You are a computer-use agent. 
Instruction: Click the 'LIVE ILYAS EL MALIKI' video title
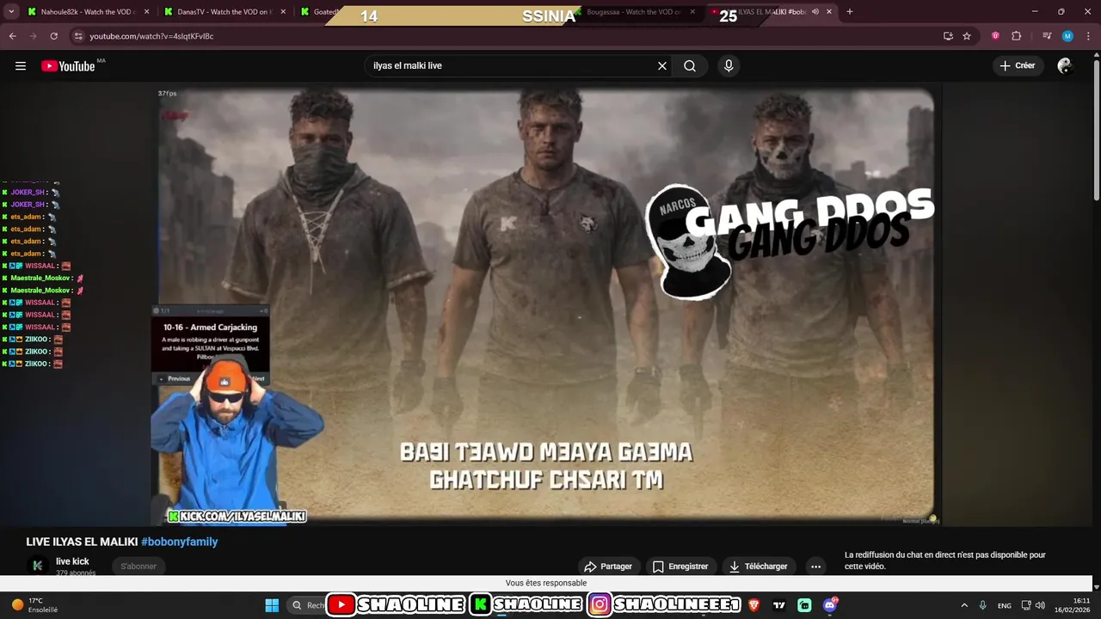tap(82, 542)
